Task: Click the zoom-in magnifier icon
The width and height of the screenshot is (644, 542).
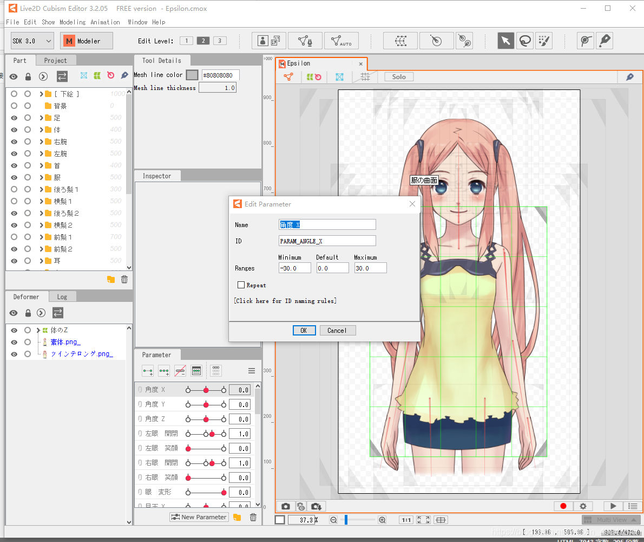Action: click(x=382, y=520)
